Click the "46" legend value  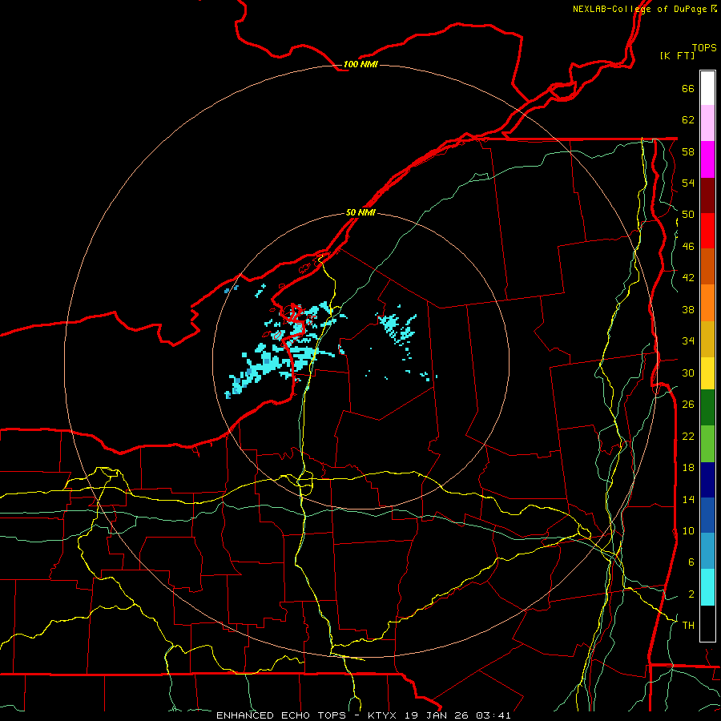(x=688, y=247)
